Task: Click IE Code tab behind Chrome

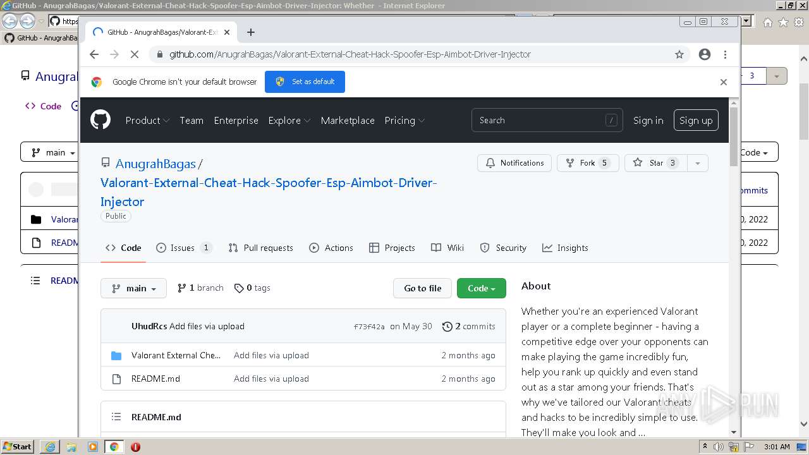Action: 43,106
